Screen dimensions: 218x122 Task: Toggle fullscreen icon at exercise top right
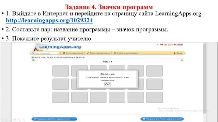tap(182, 60)
